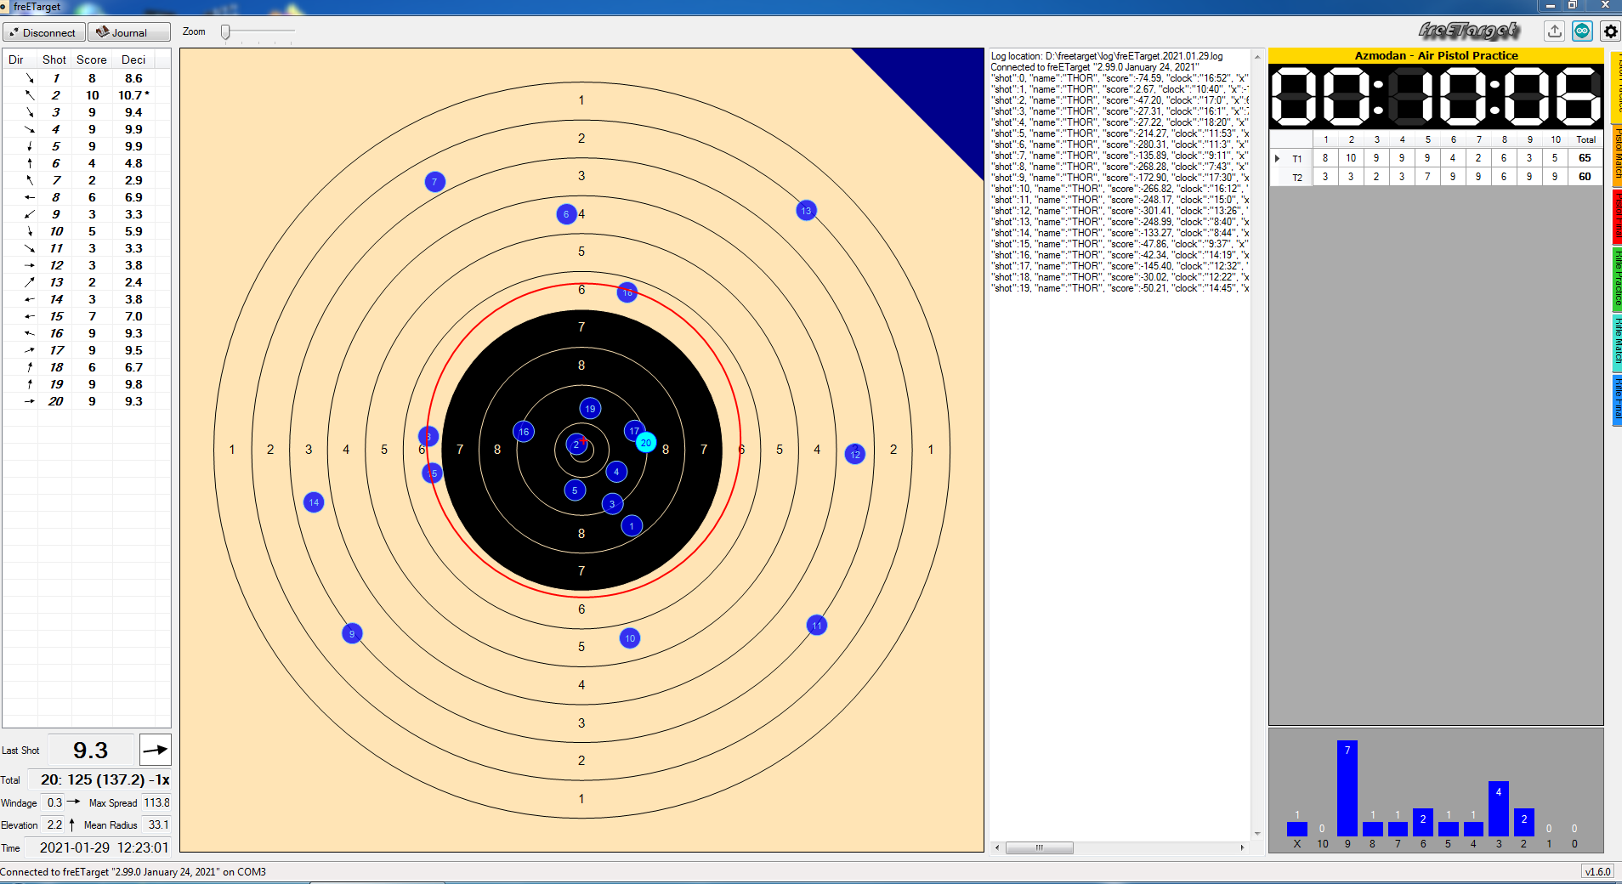
Task: Click the last shot direction arrow box
Action: (155, 750)
